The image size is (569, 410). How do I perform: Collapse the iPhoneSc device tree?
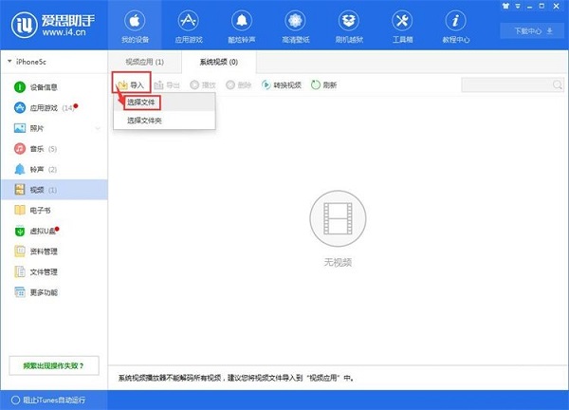(9, 62)
